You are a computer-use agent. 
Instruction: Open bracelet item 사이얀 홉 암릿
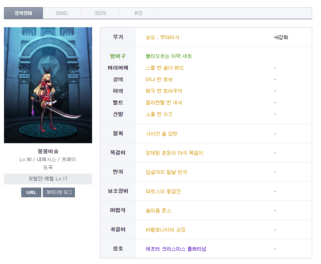pos(162,134)
